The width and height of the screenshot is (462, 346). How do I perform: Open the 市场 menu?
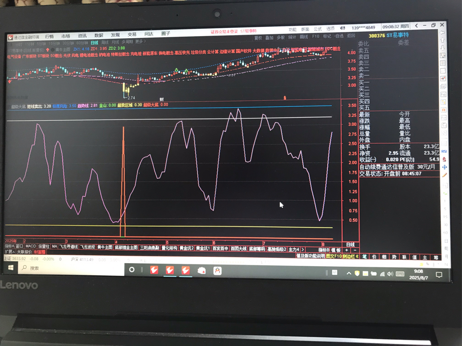tap(66, 36)
